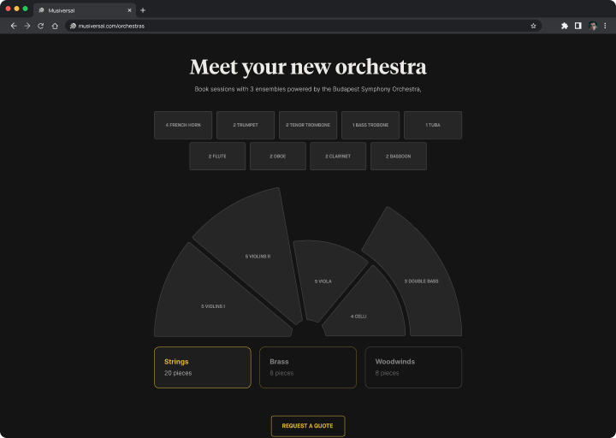The height and width of the screenshot is (438, 616).
Task: Open a new browser tab
Action: 143,10
